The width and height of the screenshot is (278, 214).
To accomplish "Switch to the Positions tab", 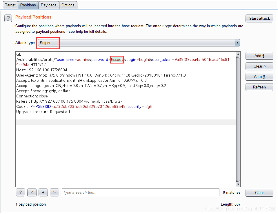I will (x=28, y=5).
